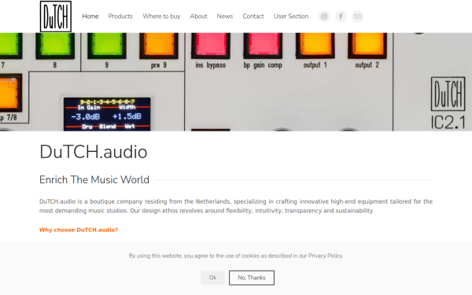Image resolution: width=472 pixels, height=295 pixels.
Task: Open the Facebook social icon
Action: [341, 17]
